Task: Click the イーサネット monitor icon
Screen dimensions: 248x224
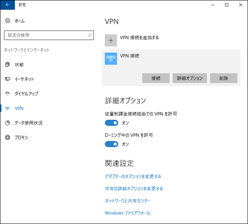Action: [7, 79]
